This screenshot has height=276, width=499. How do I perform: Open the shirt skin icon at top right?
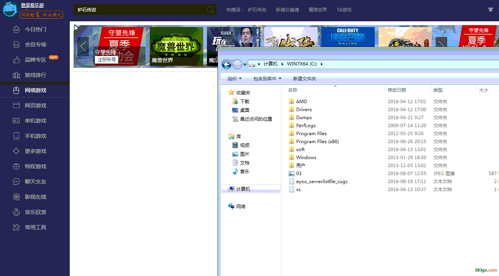(x=490, y=10)
